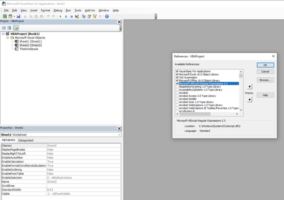
Task: Open the Insert menu
Action: (x=33, y=10)
